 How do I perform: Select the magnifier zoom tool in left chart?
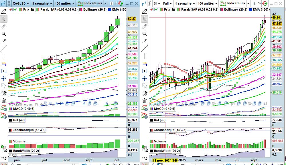click(4, 34)
